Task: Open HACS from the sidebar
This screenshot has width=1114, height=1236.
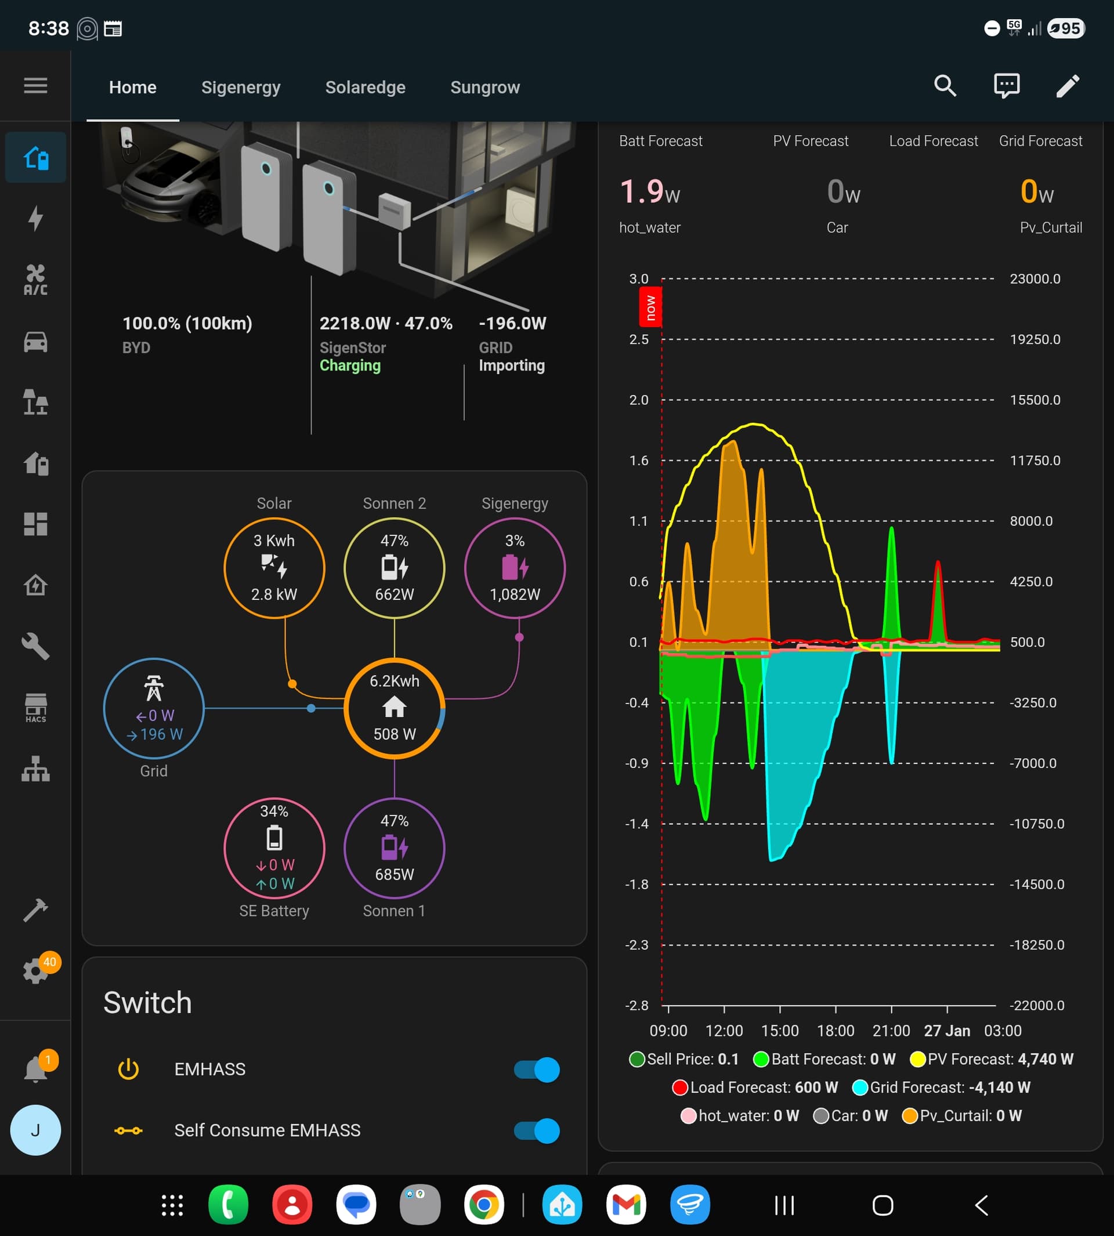Action: [x=35, y=708]
